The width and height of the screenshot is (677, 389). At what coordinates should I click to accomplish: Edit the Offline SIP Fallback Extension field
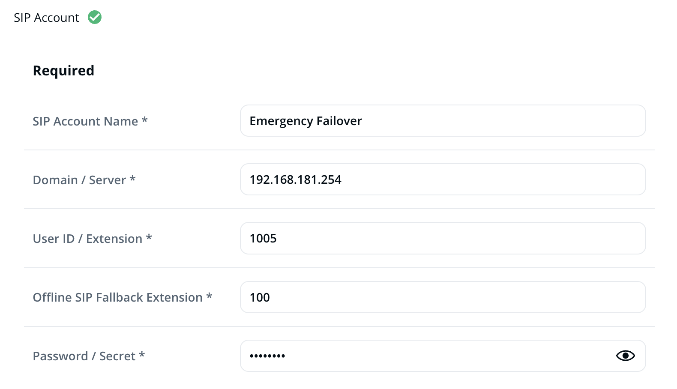[x=443, y=297]
